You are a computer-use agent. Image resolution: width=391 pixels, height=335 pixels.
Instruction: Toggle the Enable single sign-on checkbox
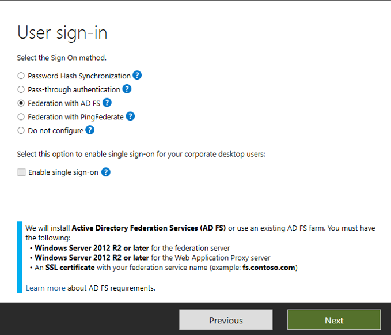(21, 172)
